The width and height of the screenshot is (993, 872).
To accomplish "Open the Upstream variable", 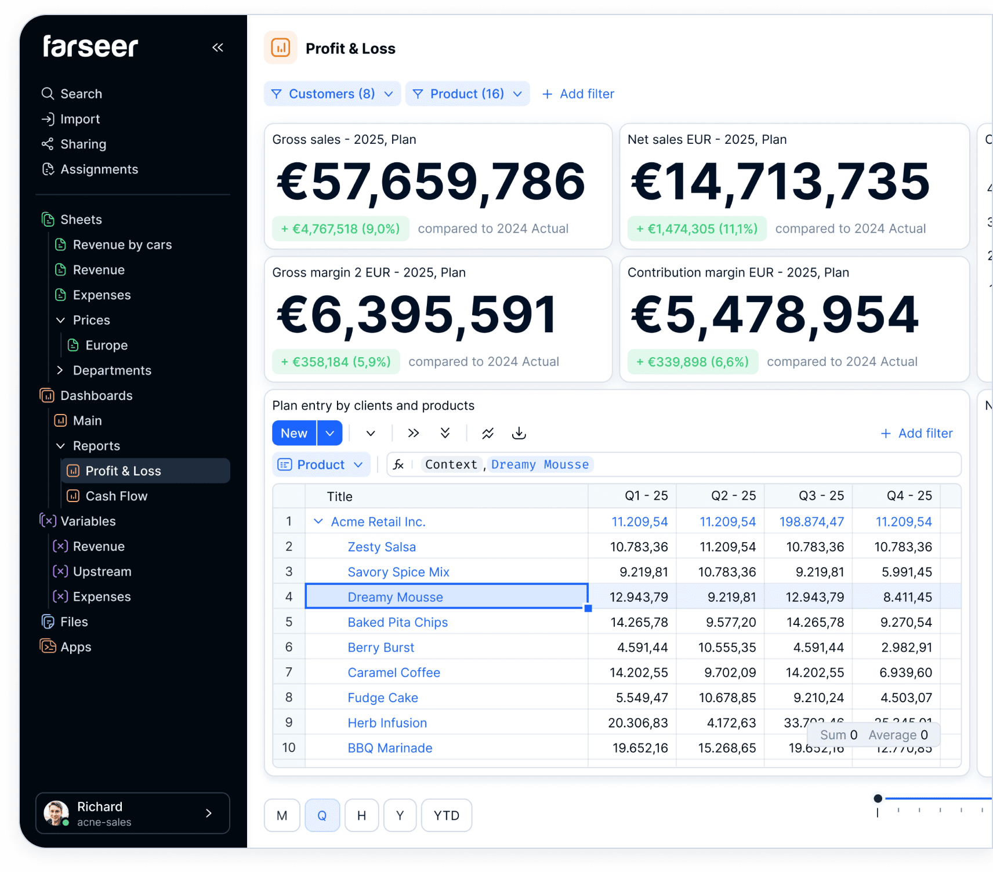I will pyautogui.click(x=92, y=572).
